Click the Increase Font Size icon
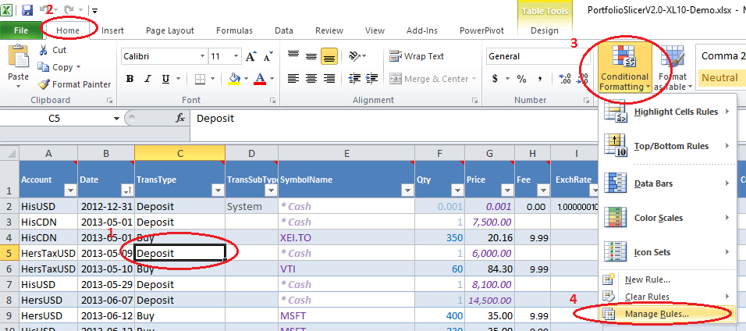746x331 pixels. (252, 56)
